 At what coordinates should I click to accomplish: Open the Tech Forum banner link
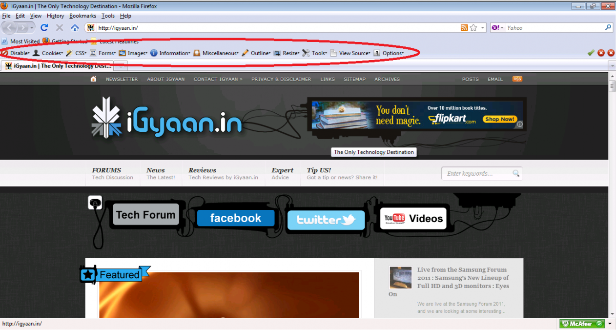tap(145, 215)
